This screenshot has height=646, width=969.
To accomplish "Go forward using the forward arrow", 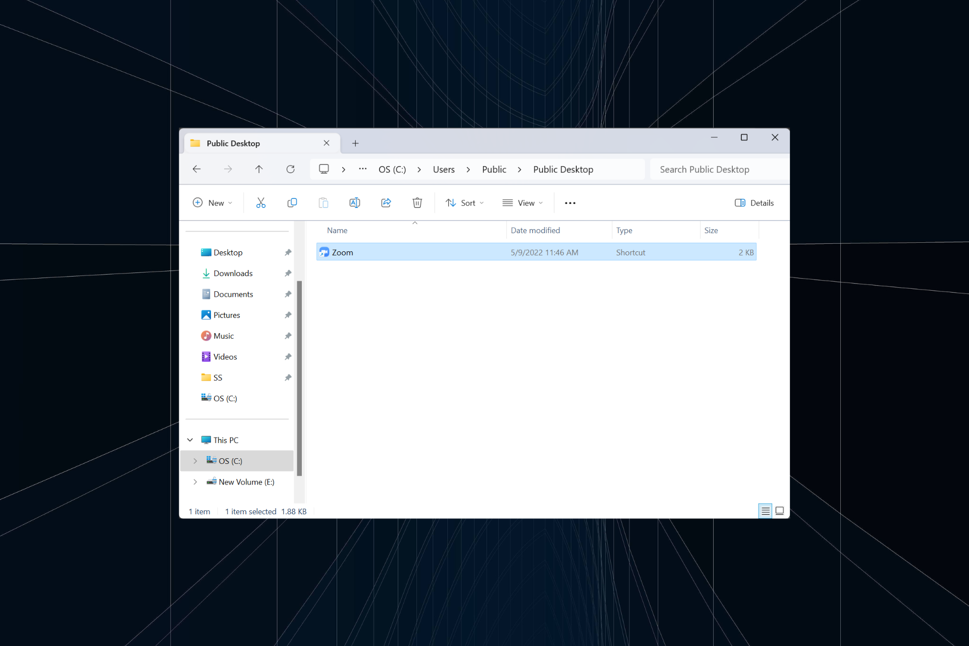I will 228,169.
